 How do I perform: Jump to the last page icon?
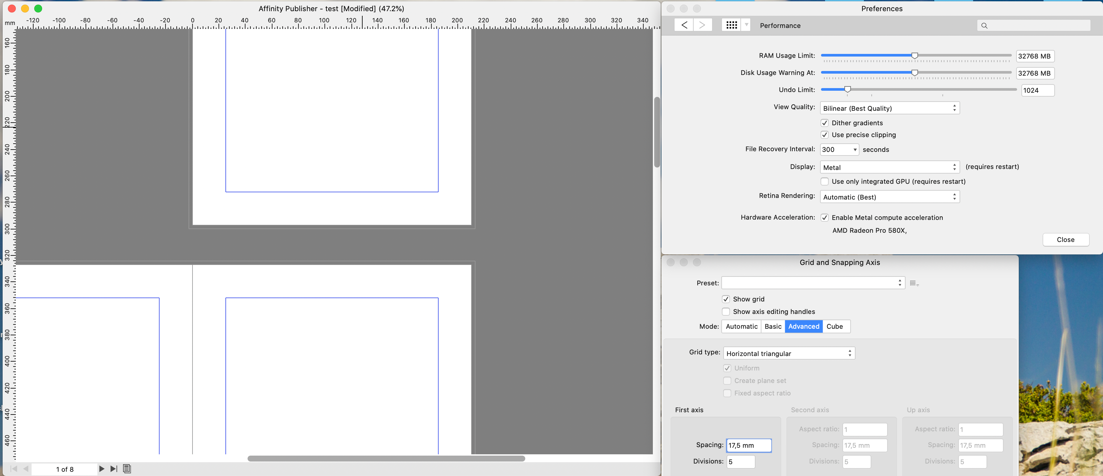click(114, 469)
